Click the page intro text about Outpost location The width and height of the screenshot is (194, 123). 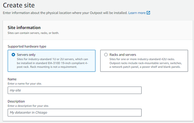point(65,13)
